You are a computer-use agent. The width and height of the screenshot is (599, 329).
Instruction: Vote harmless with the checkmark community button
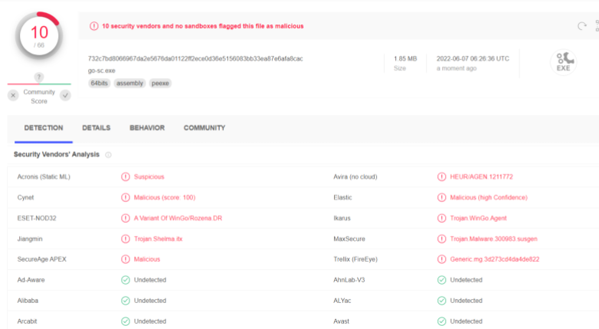[65, 96]
